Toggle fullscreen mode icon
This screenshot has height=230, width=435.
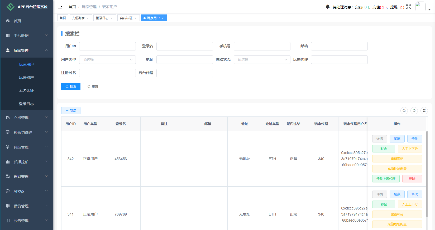click(409, 7)
